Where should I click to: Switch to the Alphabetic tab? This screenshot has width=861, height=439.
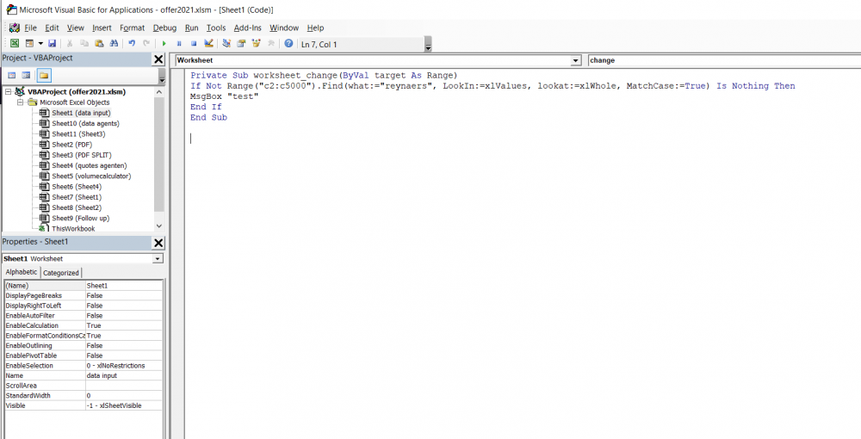(x=22, y=272)
